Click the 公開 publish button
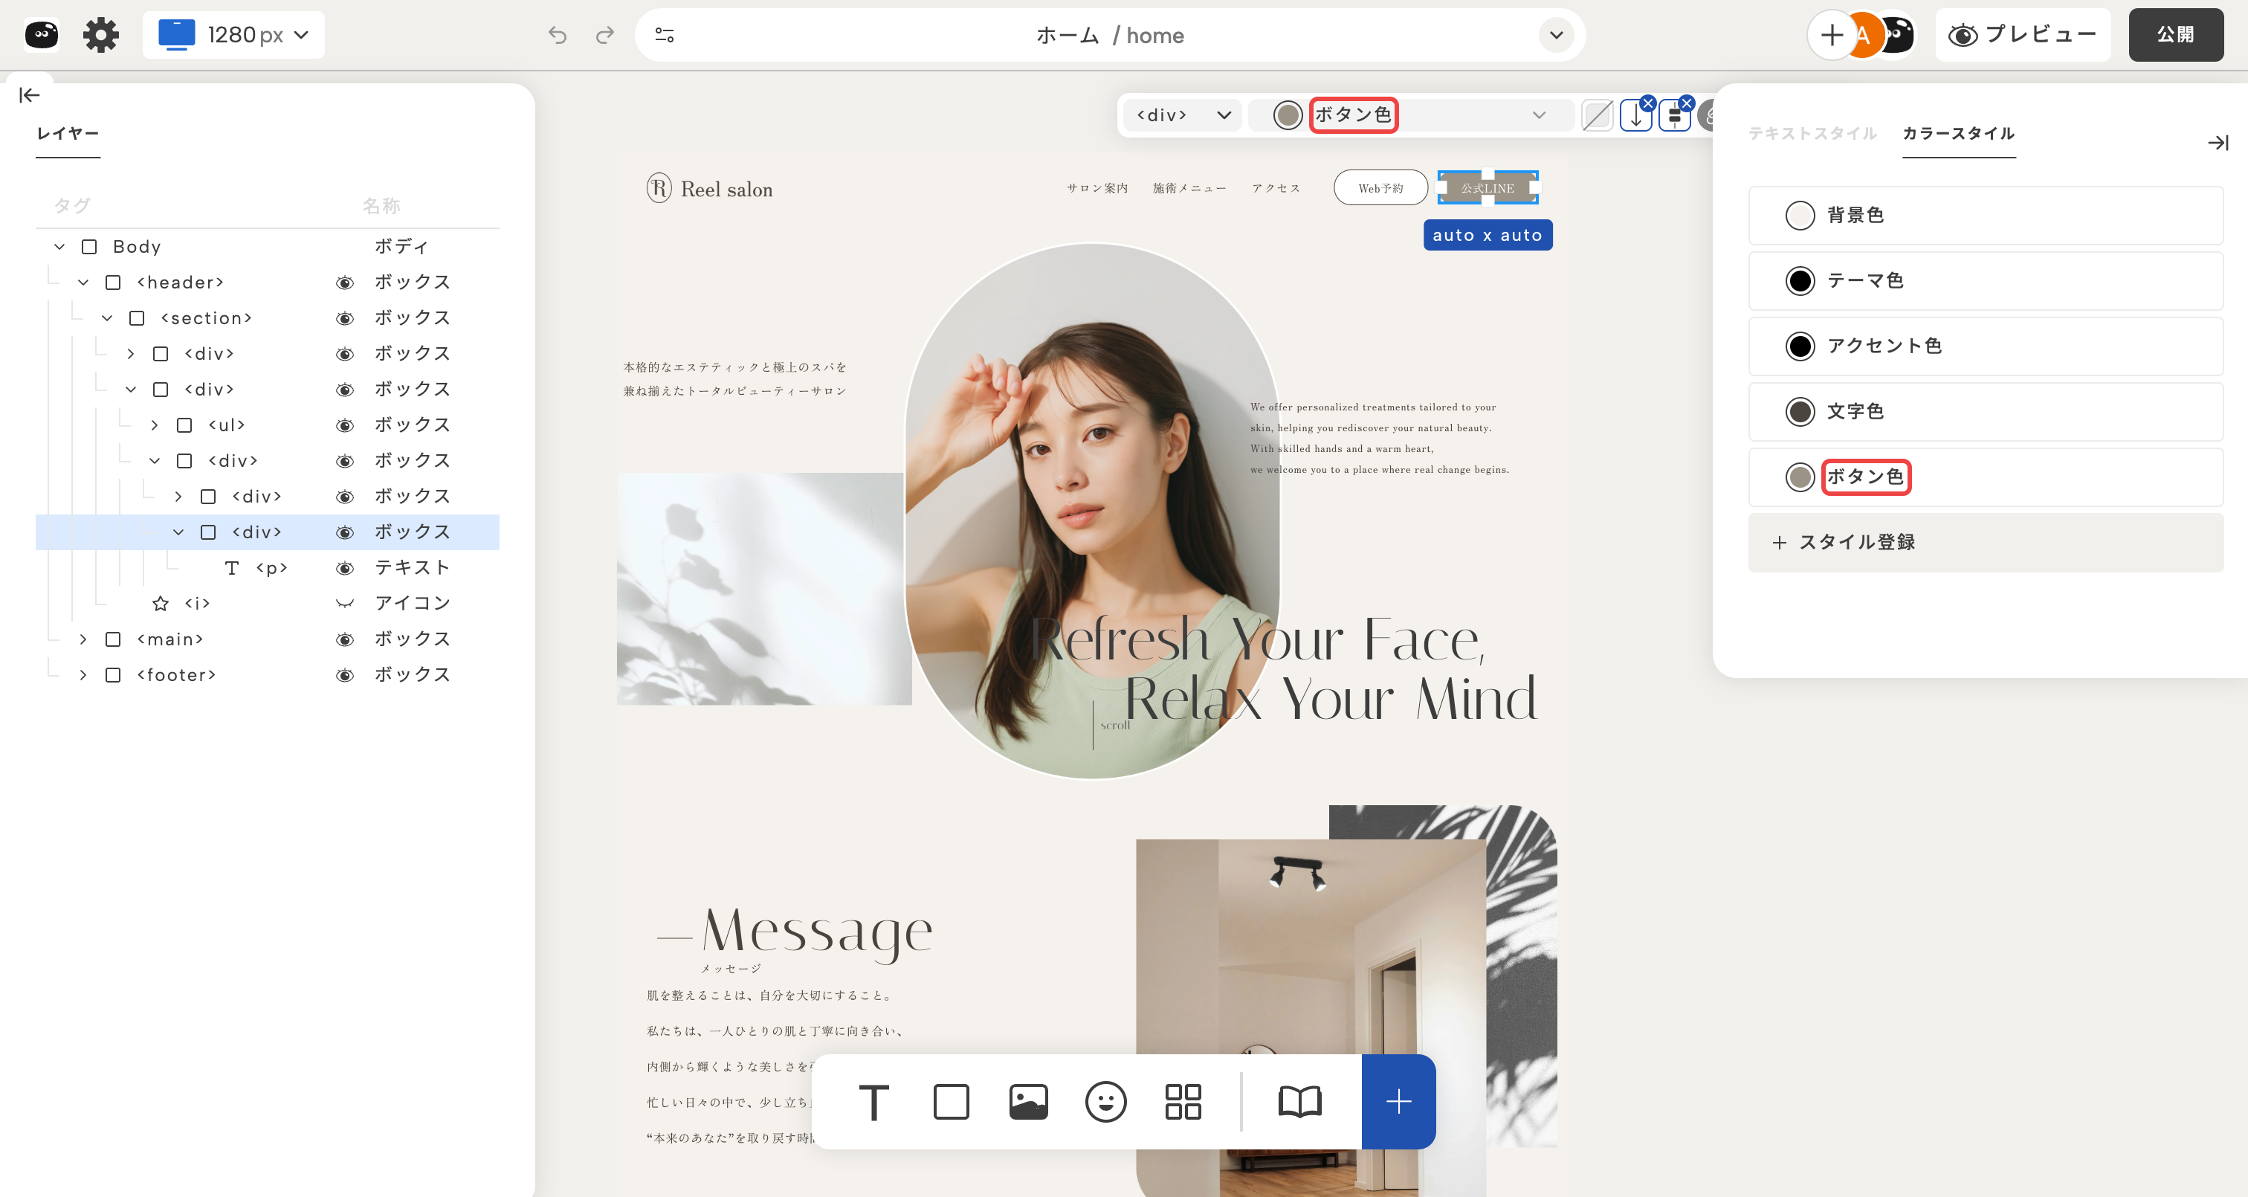The height and width of the screenshot is (1197, 2248). point(2174,35)
